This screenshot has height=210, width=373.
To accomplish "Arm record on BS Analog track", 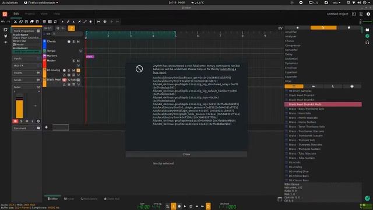I will tap(64, 71).
